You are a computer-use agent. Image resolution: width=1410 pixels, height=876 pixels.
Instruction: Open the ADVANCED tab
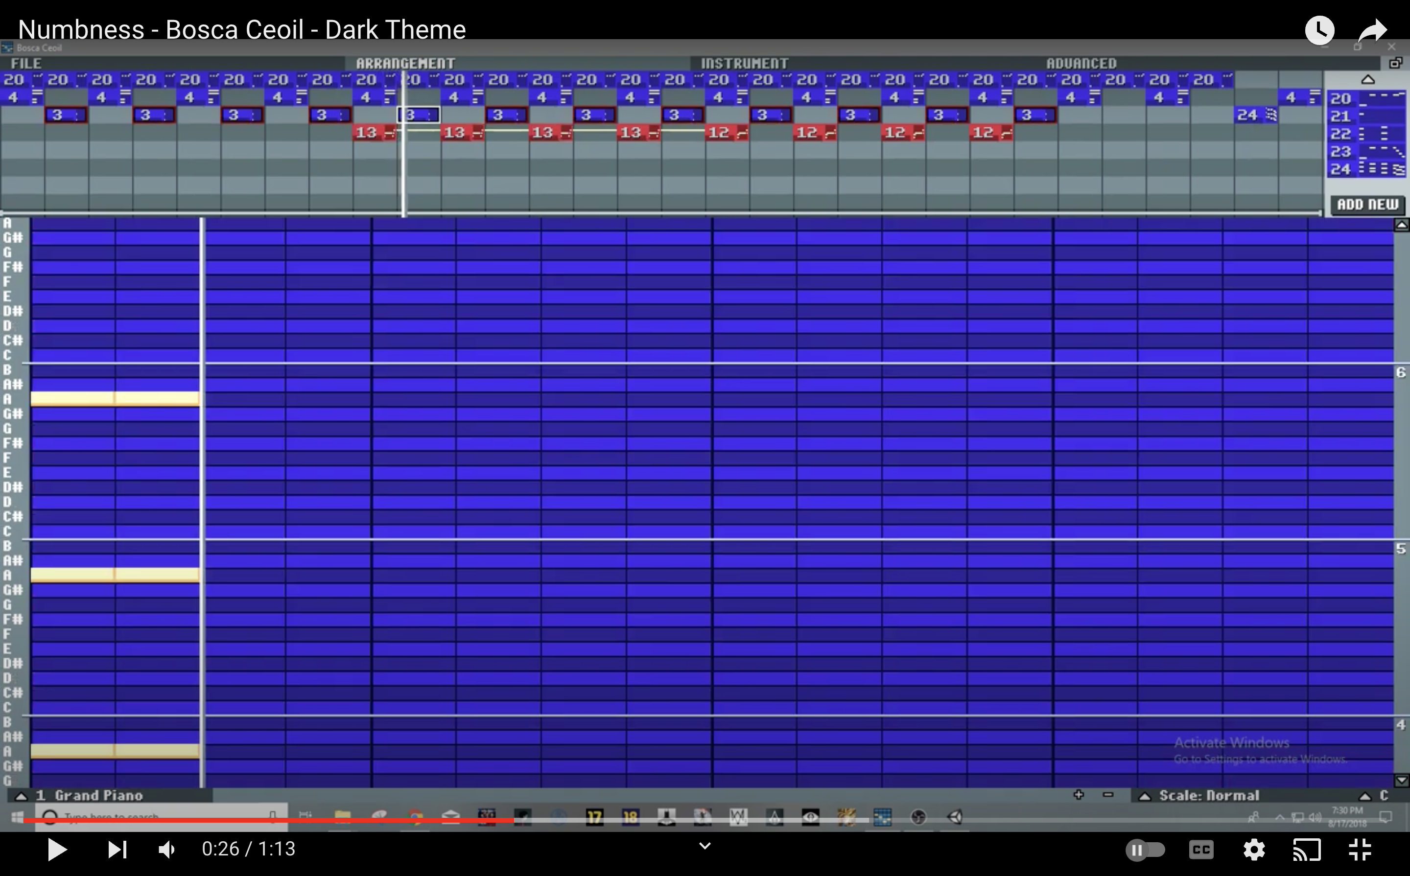(1081, 63)
